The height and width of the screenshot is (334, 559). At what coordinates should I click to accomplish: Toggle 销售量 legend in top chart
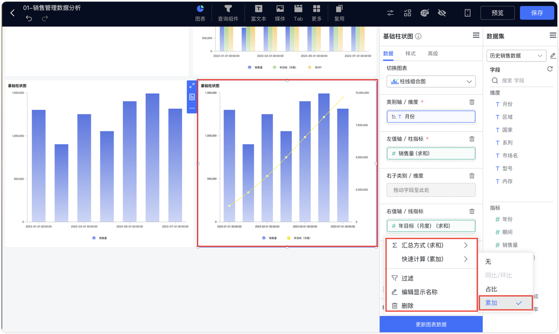coord(255,68)
